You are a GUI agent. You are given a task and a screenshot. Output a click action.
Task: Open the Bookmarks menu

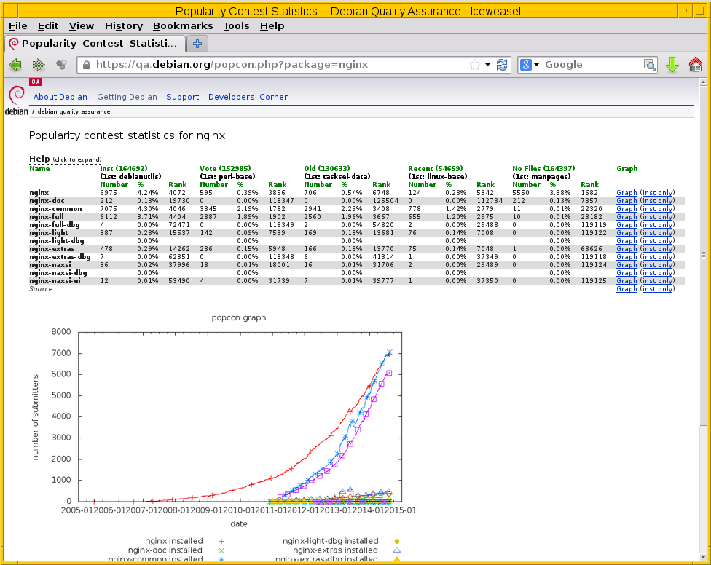point(182,25)
